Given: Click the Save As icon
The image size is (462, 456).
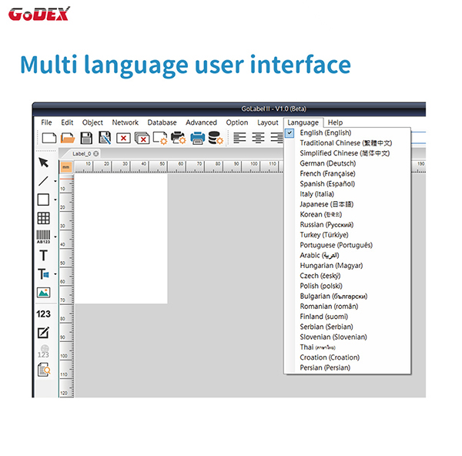Looking at the screenshot, I should (x=105, y=138).
